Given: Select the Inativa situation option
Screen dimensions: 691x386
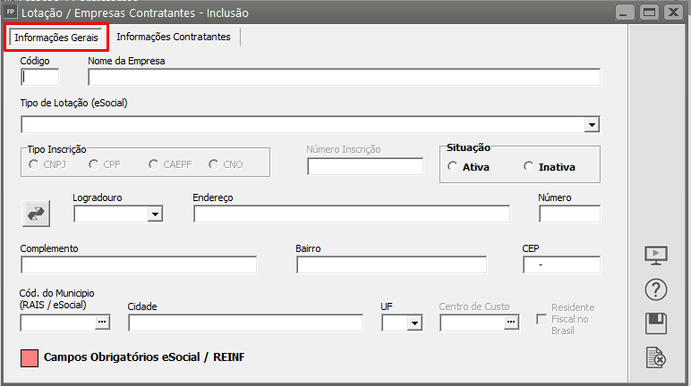Looking at the screenshot, I should (x=529, y=166).
